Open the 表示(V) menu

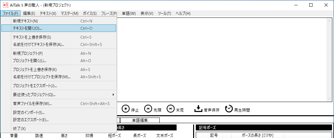[147, 14]
